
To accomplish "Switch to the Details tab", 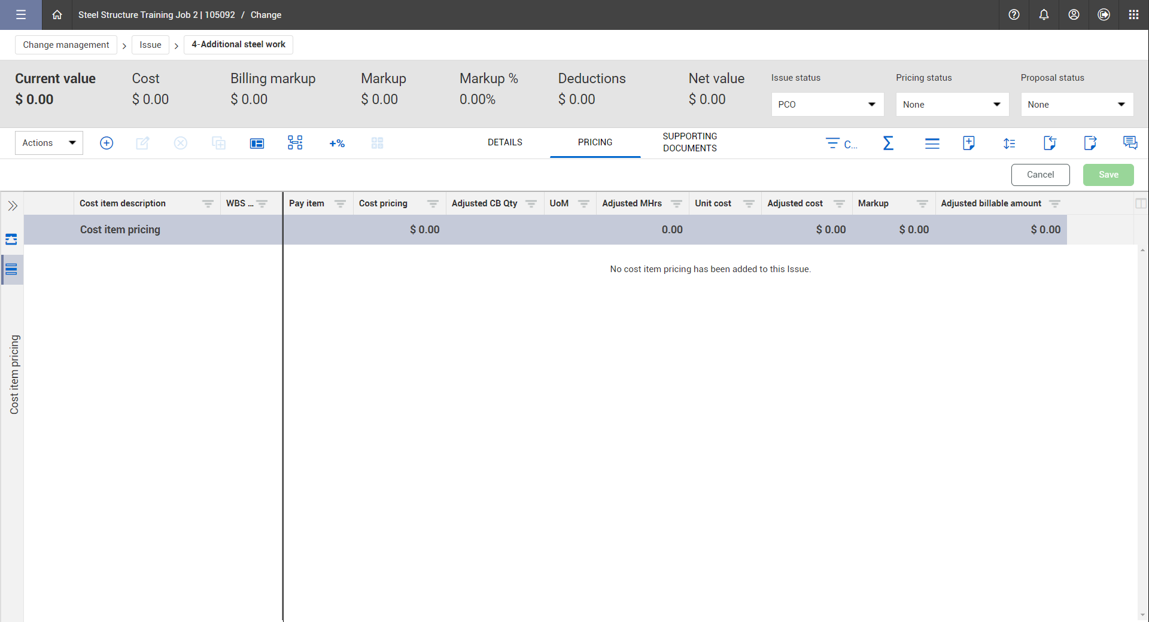I will (504, 142).
